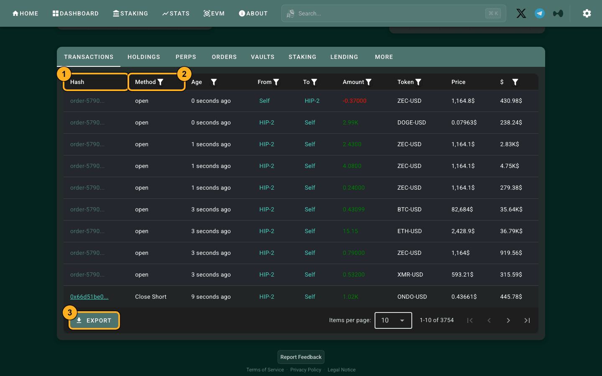
Task: Filter the Amount column
Action: pos(369,82)
